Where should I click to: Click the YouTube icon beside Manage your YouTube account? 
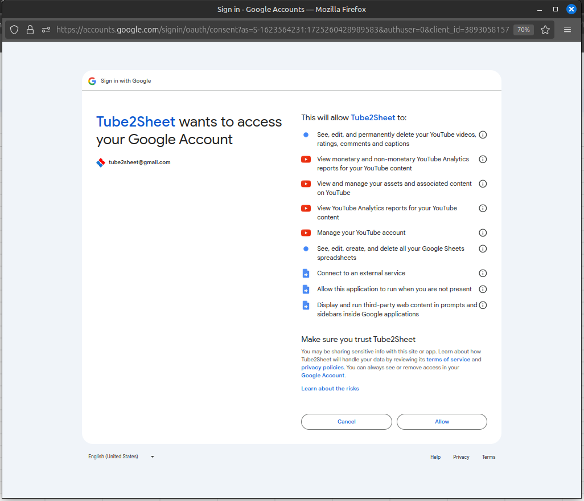point(306,233)
